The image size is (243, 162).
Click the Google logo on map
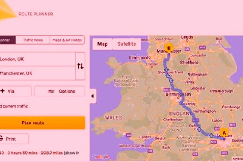click(x=101, y=157)
